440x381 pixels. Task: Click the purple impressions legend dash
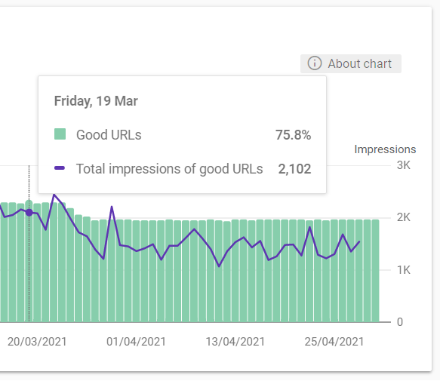click(x=60, y=168)
